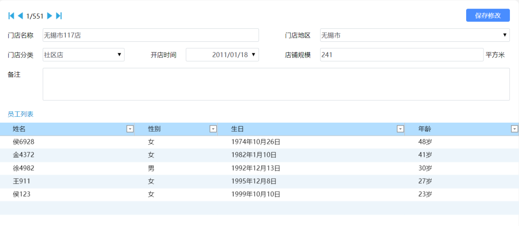Open the 开店时间 date picker
This screenshot has width=519, height=226.
[x=253, y=55]
